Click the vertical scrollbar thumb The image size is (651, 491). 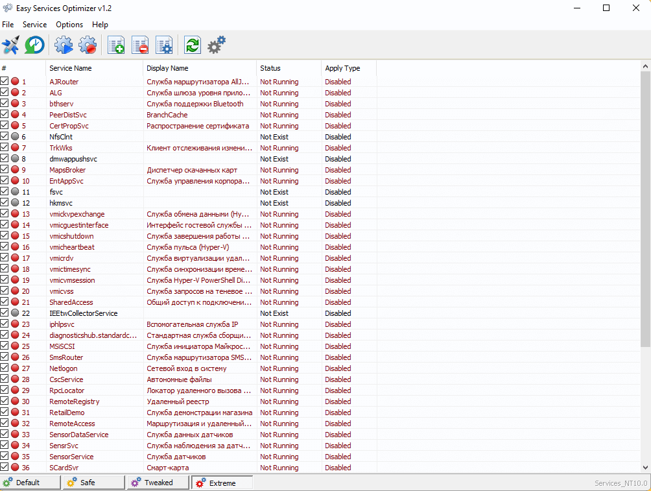[x=645, y=209]
